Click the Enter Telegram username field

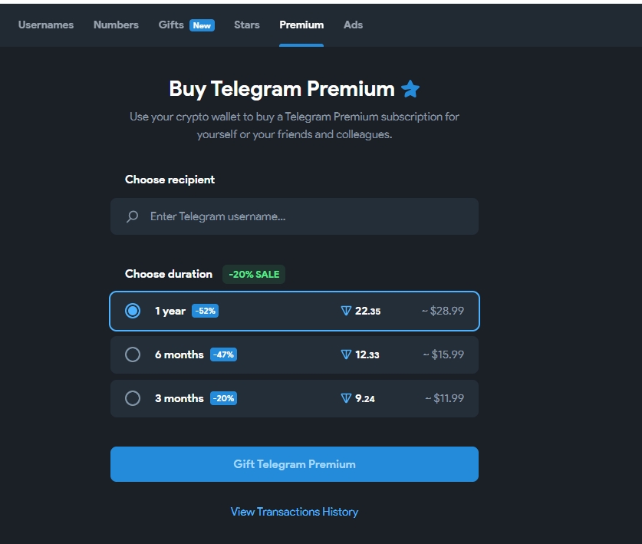click(x=307, y=216)
